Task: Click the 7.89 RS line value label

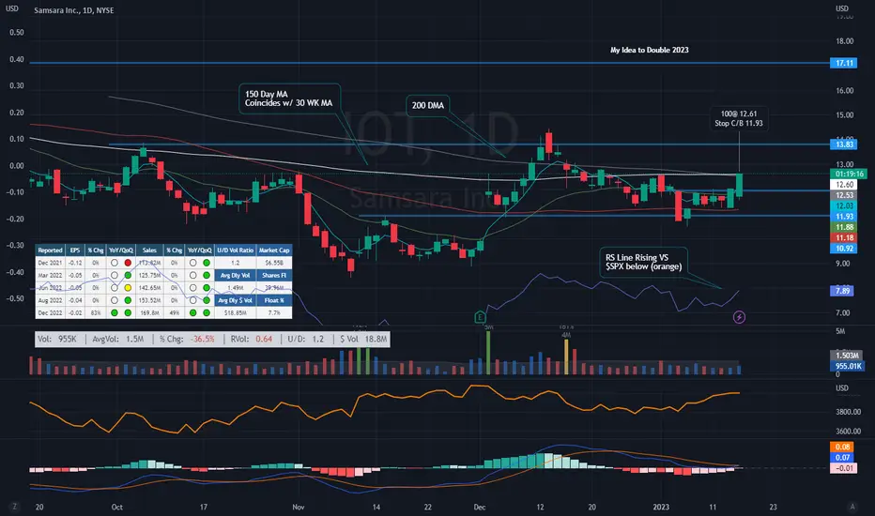Action: tap(842, 291)
